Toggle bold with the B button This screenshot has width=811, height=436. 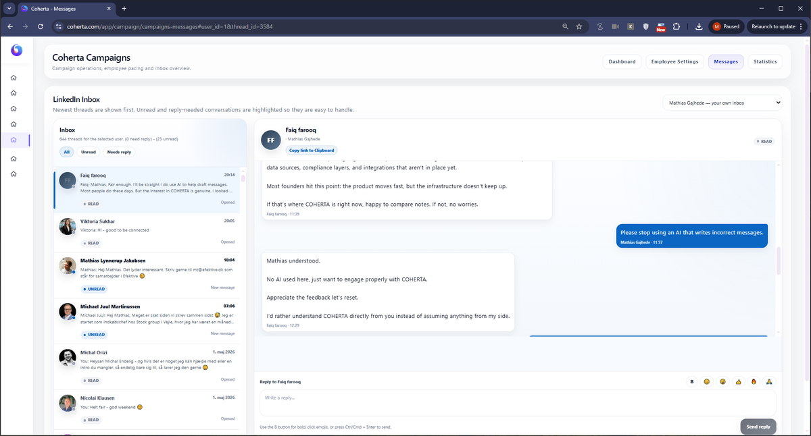coord(691,382)
